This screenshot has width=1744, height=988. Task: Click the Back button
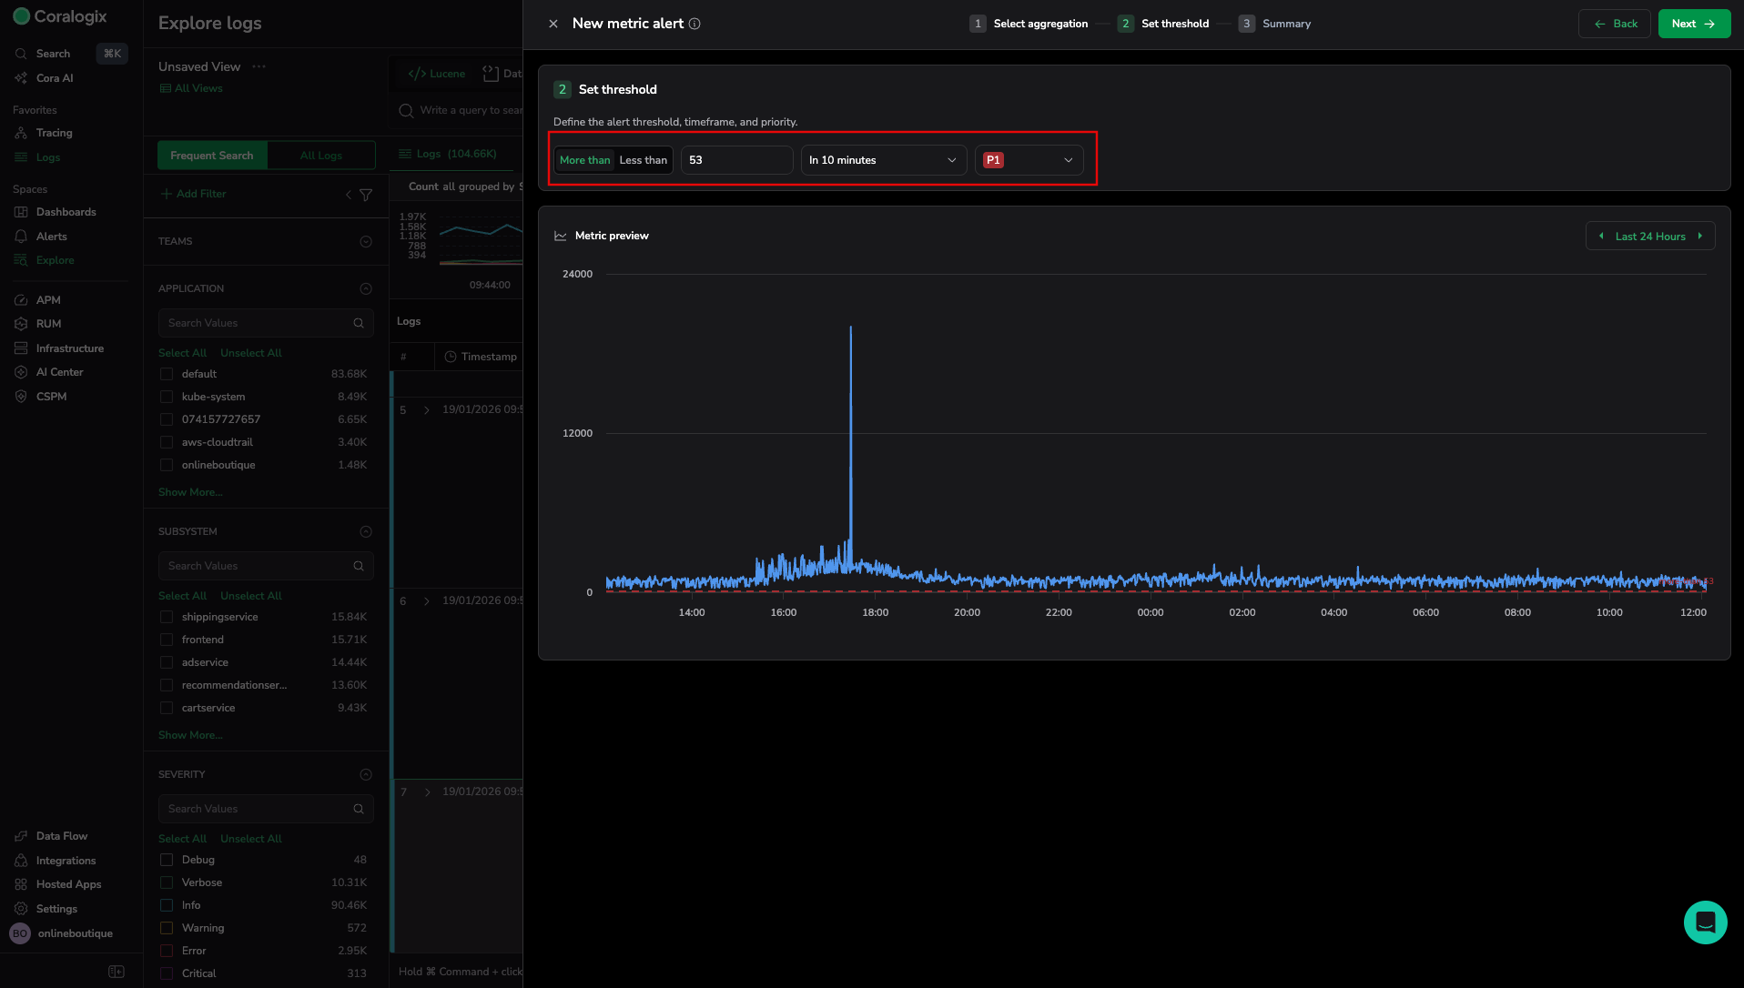(x=1615, y=24)
